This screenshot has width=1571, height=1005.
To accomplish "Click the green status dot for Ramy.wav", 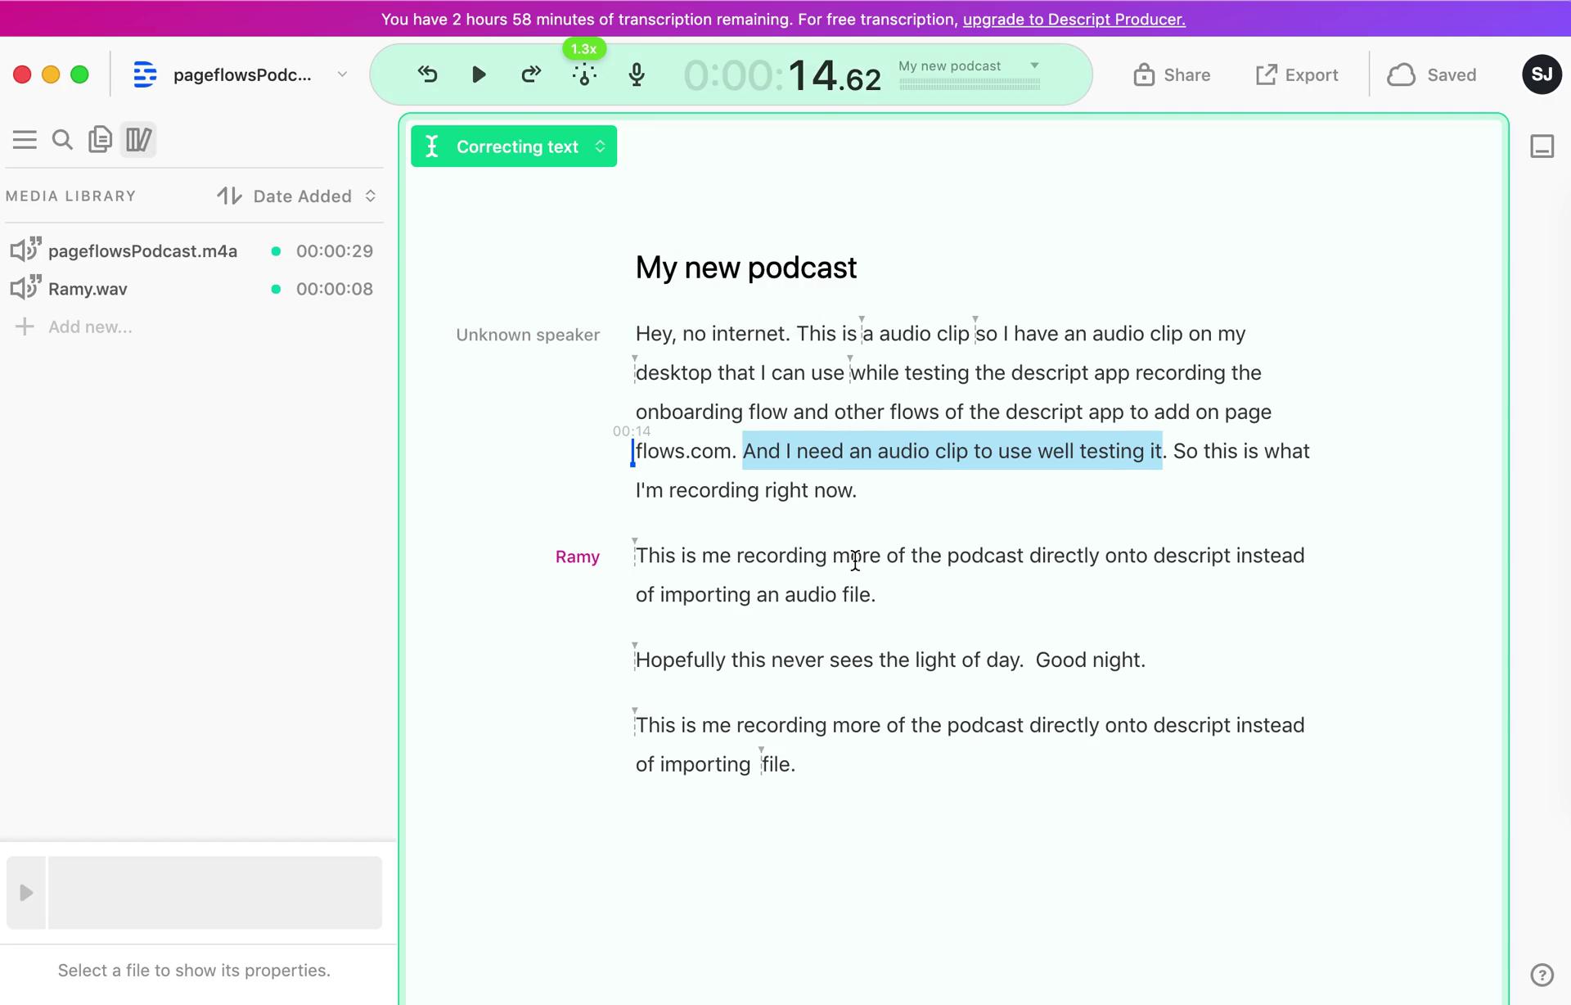I will click(x=276, y=289).
